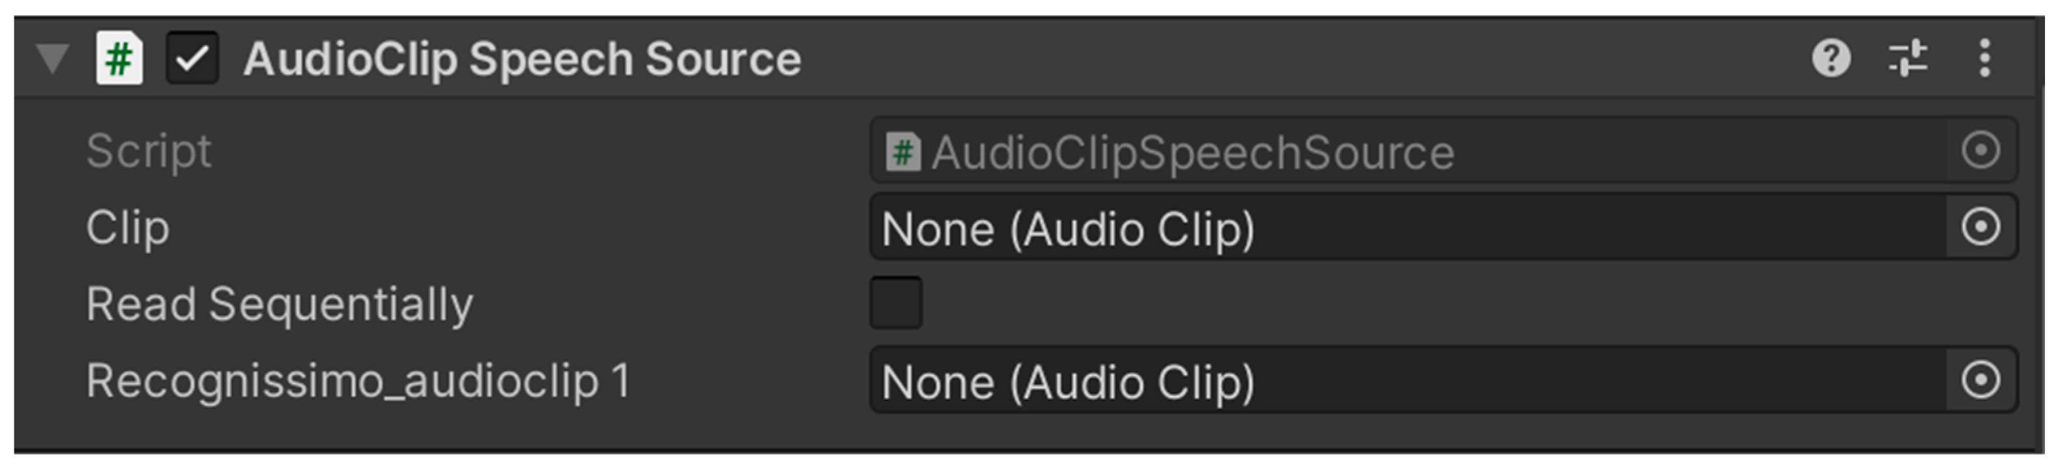Open the component presets selector icon

[x=1908, y=59]
